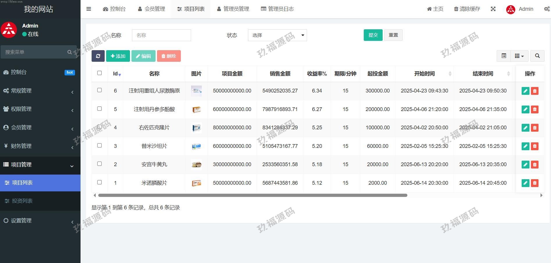Click the 提交 submit button
This screenshot has height=263, width=551.
(373, 35)
